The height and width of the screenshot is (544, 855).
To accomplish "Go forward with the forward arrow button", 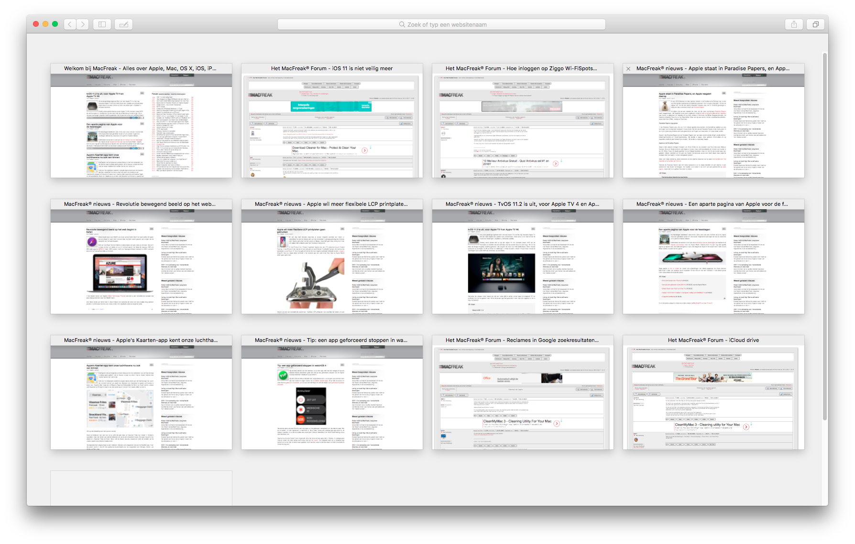I will [83, 24].
